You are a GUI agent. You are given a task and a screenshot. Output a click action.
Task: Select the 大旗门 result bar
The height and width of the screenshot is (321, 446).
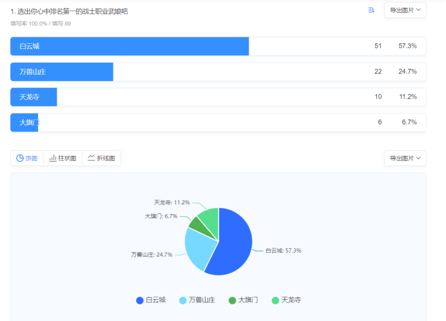[218, 122]
